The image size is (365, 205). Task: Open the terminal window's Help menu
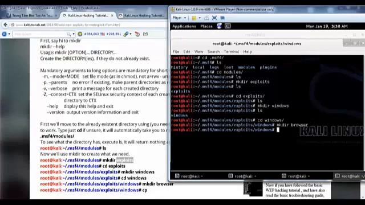(x=248, y=52)
